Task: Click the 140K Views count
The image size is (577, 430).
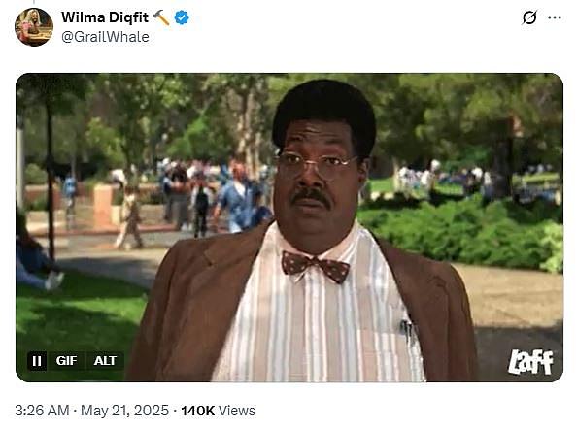Action: coord(218,411)
